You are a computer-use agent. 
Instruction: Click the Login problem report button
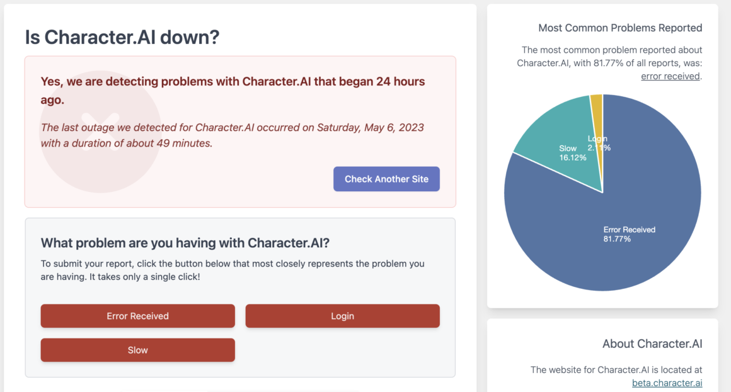pyautogui.click(x=342, y=316)
